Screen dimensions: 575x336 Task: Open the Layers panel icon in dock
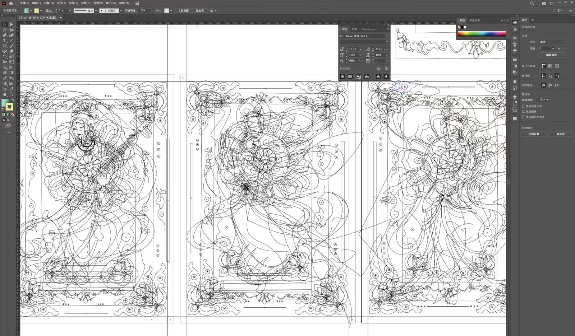point(515,97)
